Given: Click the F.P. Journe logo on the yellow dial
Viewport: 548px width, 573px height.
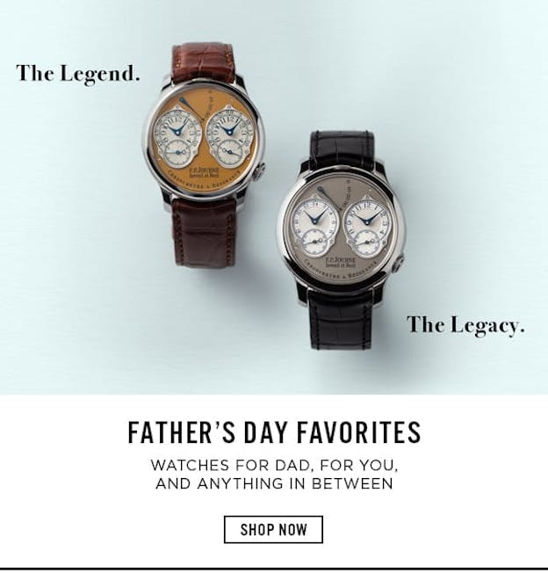Looking at the screenshot, I should [x=204, y=171].
